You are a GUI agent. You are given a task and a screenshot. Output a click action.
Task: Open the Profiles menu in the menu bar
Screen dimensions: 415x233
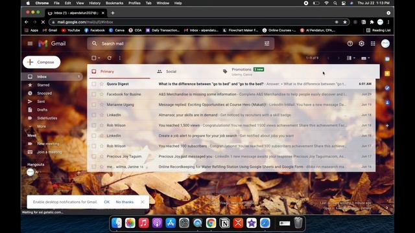click(x=134, y=3)
